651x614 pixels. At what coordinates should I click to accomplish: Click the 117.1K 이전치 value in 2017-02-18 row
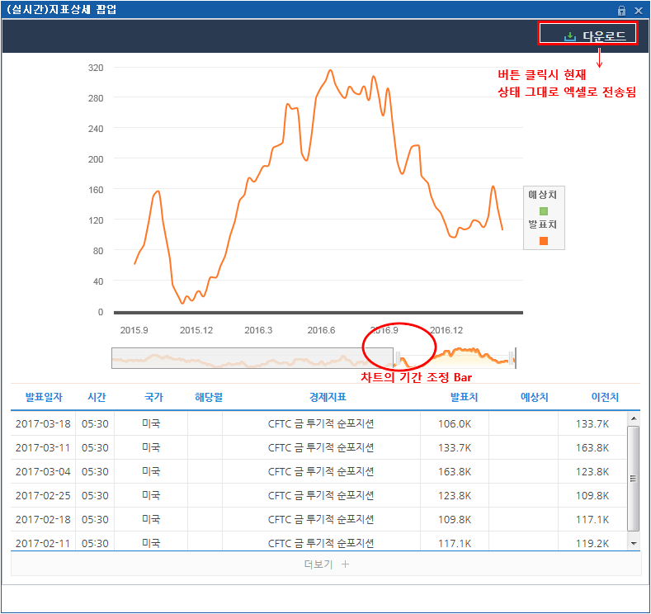click(592, 520)
